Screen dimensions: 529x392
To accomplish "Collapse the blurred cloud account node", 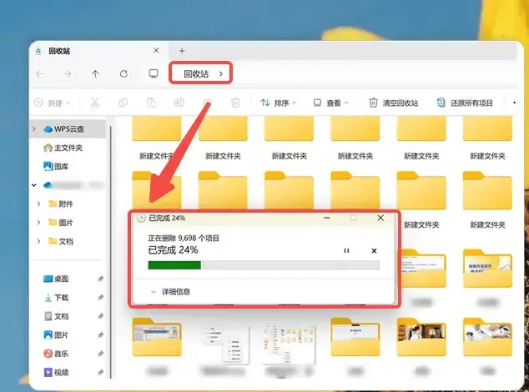I will coord(34,185).
